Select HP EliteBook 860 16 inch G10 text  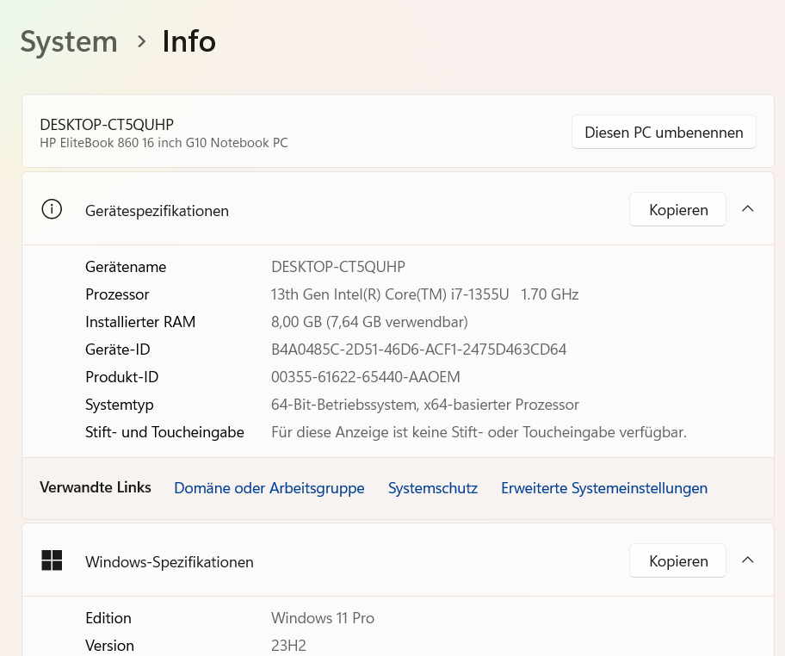[164, 143]
